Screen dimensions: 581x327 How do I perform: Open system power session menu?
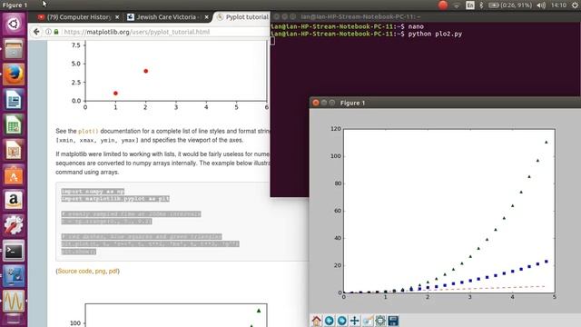pos(576,5)
